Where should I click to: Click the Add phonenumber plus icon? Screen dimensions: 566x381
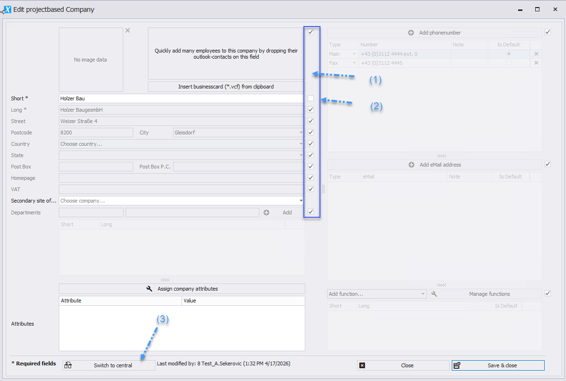[411, 33]
